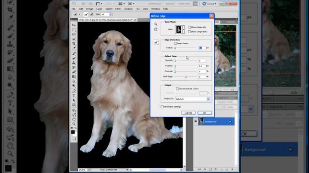Viewport: 309px width, 173px height.
Task: Expand the workspace switcher chevron
Action: pyautogui.click(x=195, y=4)
